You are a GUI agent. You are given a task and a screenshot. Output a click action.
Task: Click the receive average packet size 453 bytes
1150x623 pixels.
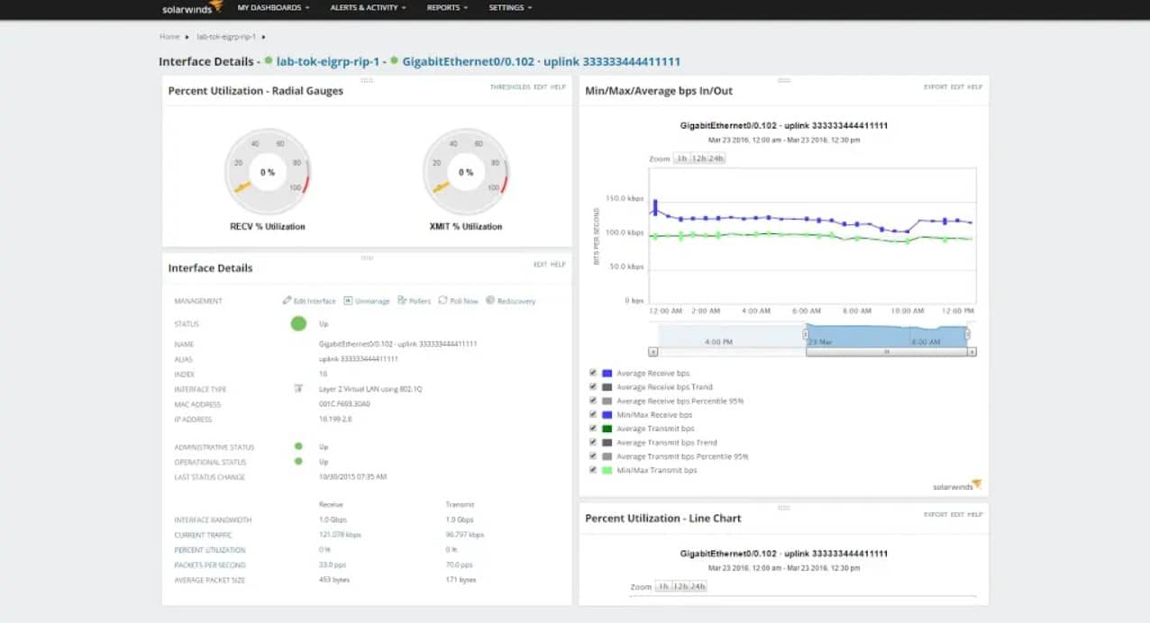[333, 580]
